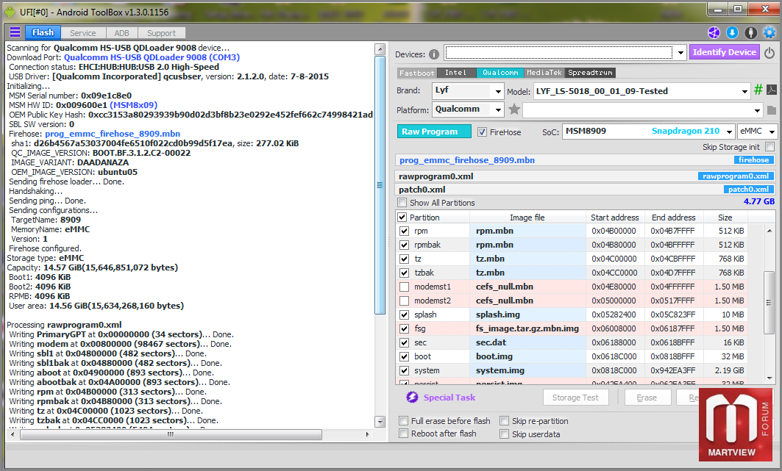Select the Intel mode tab
The height and width of the screenshot is (471, 782).
(x=456, y=73)
